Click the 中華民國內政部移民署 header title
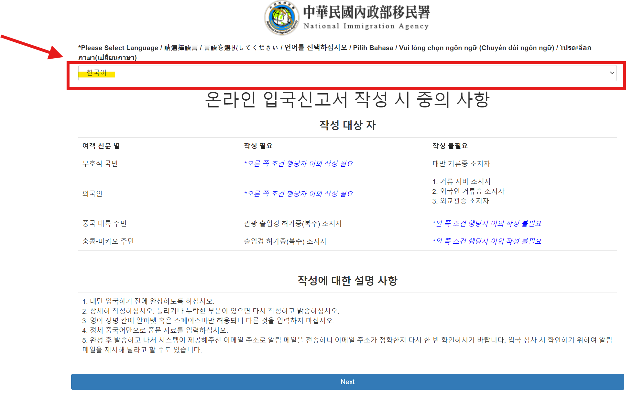This screenshot has height=411, width=644. [366, 12]
